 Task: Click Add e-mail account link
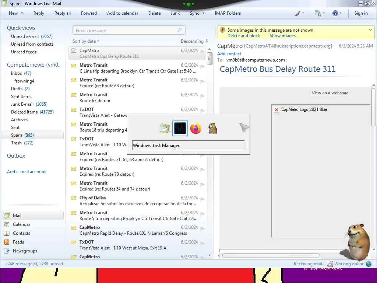[27, 172]
